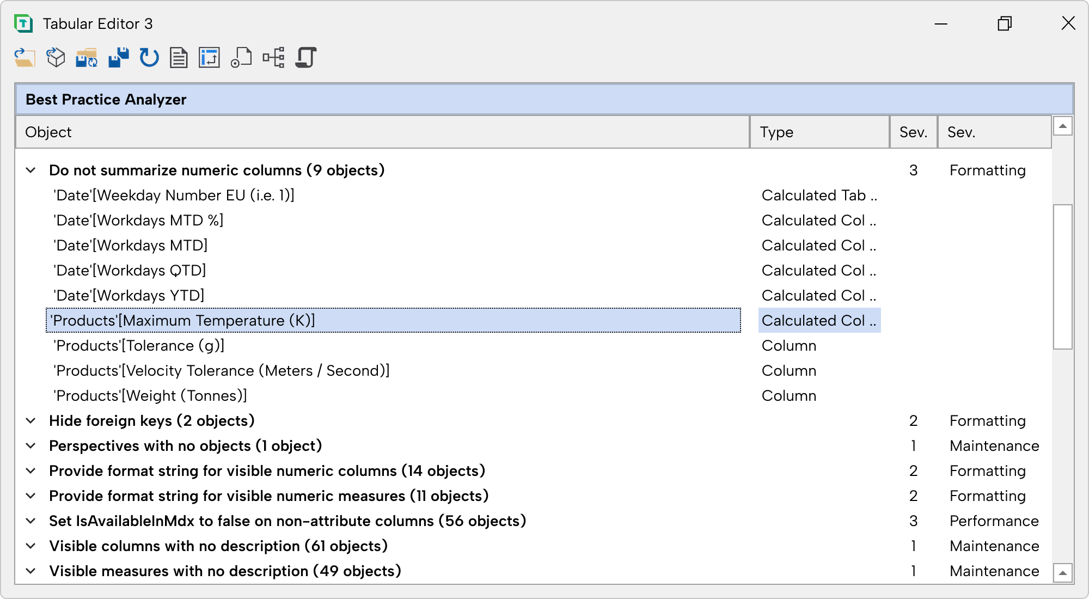Minimize the Tabular Editor window

pos(941,24)
